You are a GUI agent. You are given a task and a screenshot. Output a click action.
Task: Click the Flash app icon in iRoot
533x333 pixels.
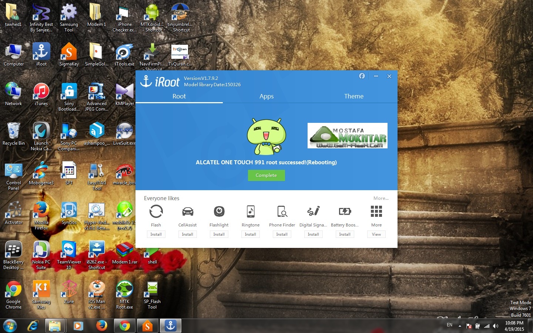coord(156,211)
